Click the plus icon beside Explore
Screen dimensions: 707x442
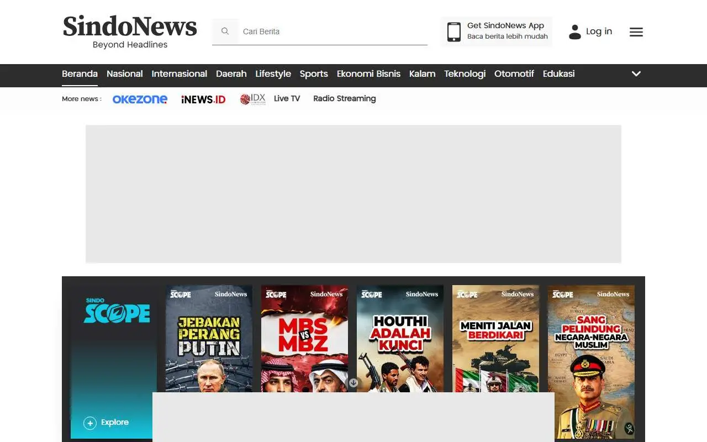click(90, 423)
